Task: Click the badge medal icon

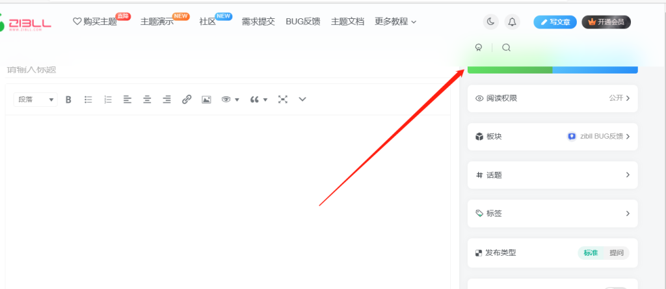Action: pyautogui.click(x=479, y=48)
